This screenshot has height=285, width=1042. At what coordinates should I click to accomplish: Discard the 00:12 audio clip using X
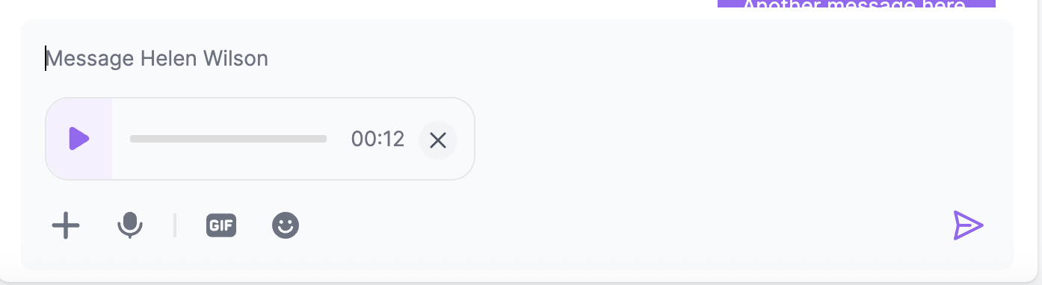coord(438,140)
